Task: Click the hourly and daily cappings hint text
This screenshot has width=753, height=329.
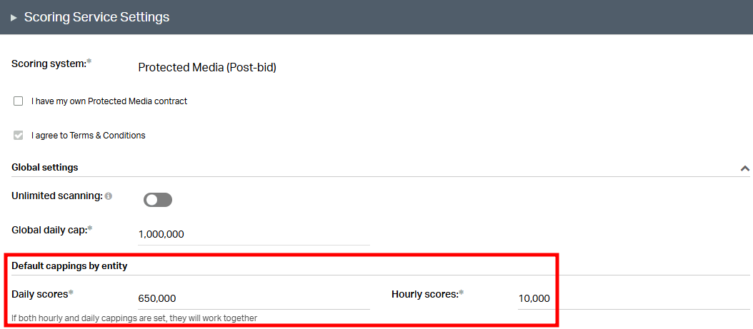Action: coord(134,318)
